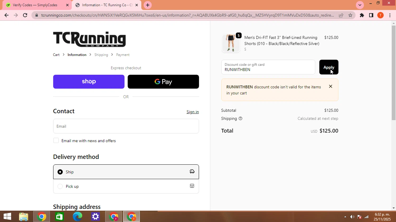Check Email me with news and offers
The width and height of the screenshot is (396, 222).
click(x=56, y=141)
